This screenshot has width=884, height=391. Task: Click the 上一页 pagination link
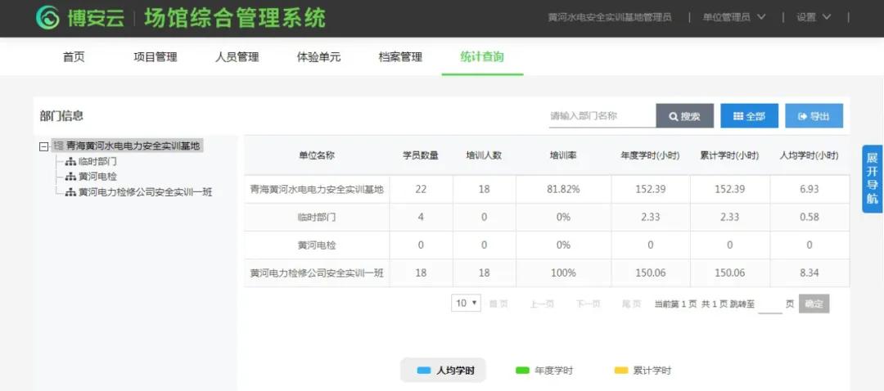click(x=542, y=303)
